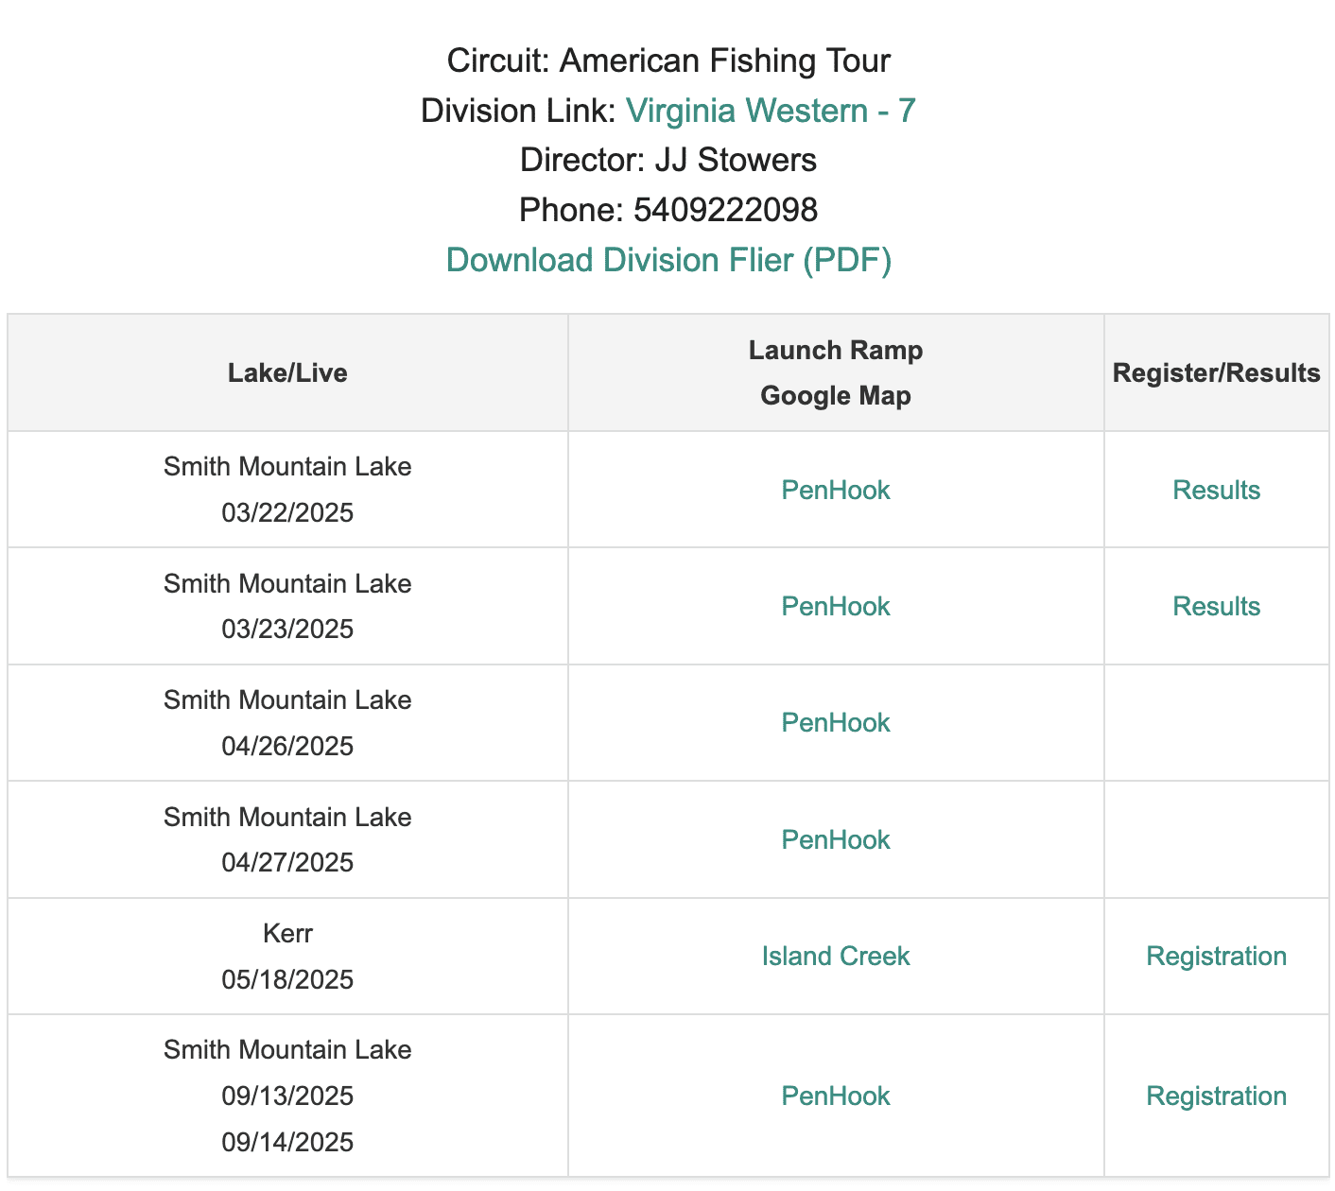View Results for the 03/22/2025 tournament
The image size is (1335, 1191).
[x=1216, y=490]
